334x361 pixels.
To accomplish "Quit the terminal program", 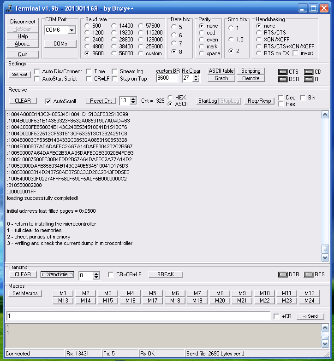I will tap(23, 54).
